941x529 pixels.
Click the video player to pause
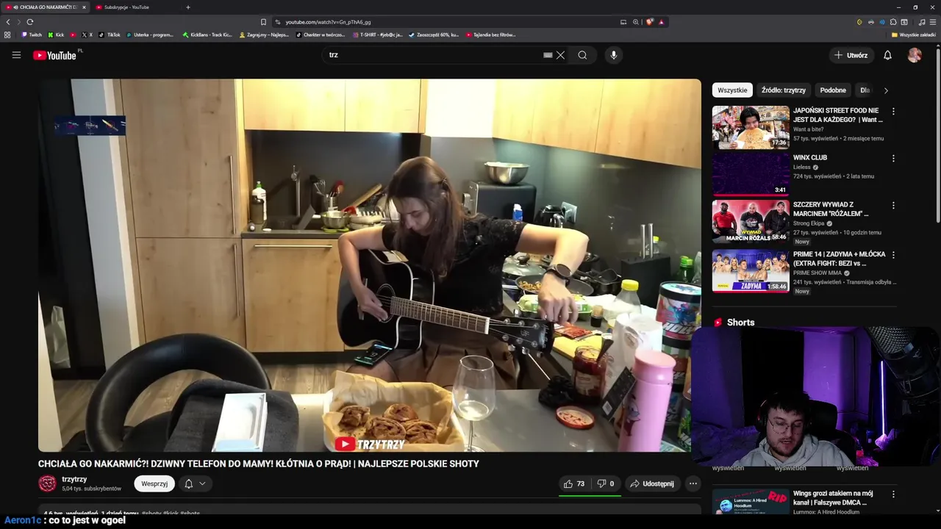369,265
